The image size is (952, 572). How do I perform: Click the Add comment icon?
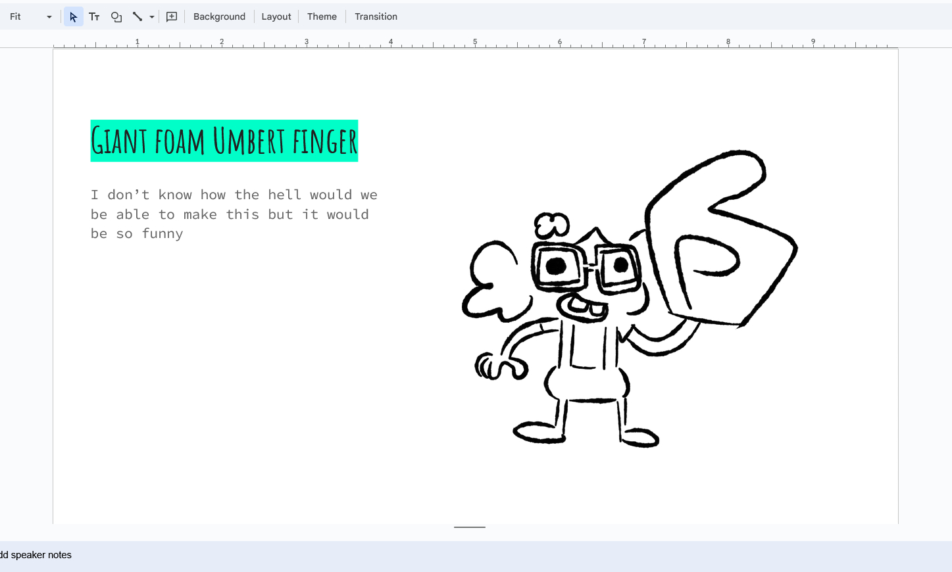(x=172, y=17)
